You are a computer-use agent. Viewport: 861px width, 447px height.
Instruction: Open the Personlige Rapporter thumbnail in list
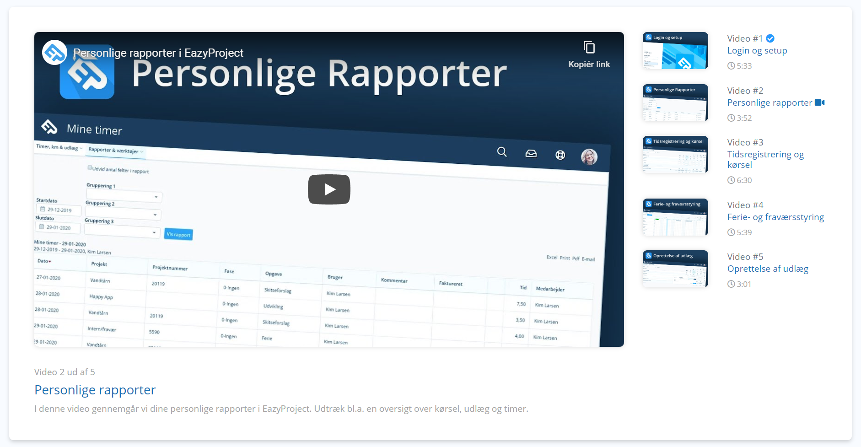[675, 103]
